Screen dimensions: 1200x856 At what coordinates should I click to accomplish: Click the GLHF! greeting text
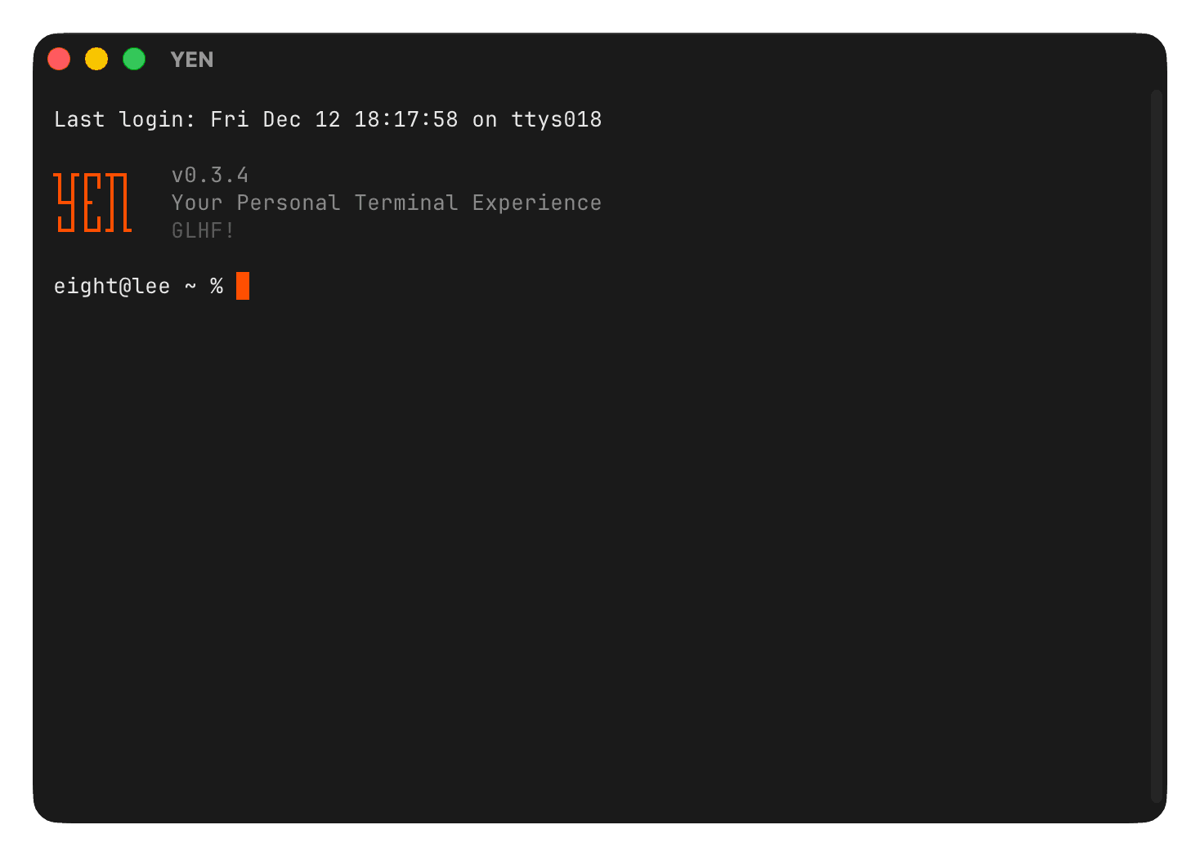202,230
